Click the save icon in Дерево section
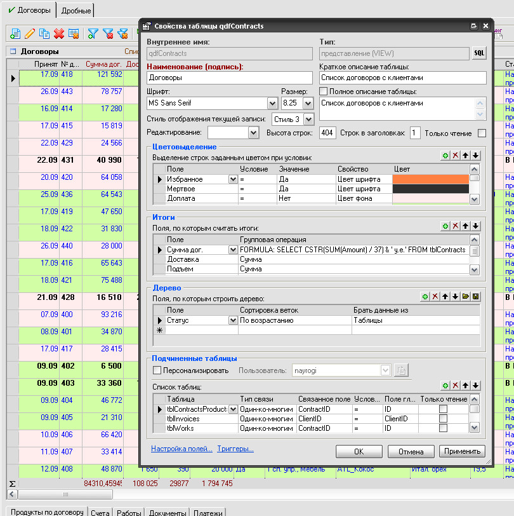 tap(475, 297)
